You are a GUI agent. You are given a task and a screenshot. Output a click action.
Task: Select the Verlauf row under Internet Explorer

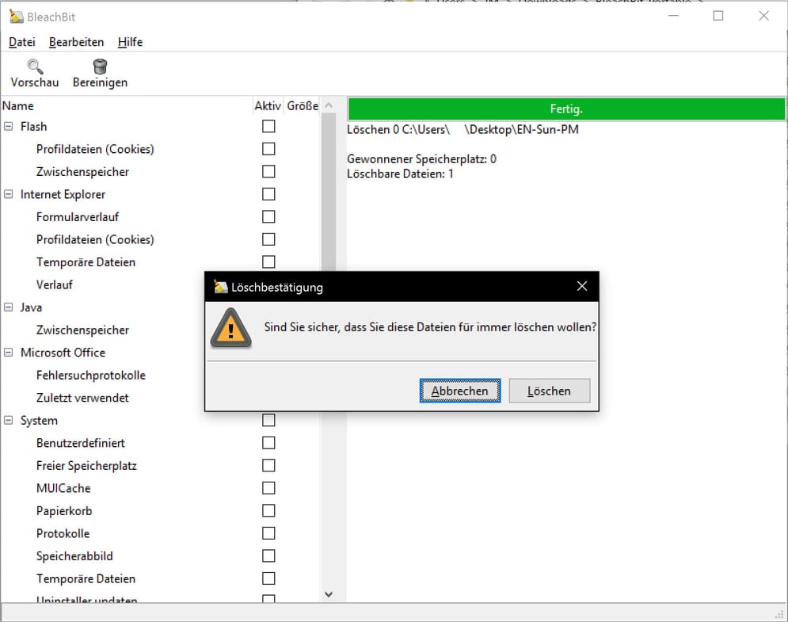coord(55,284)
